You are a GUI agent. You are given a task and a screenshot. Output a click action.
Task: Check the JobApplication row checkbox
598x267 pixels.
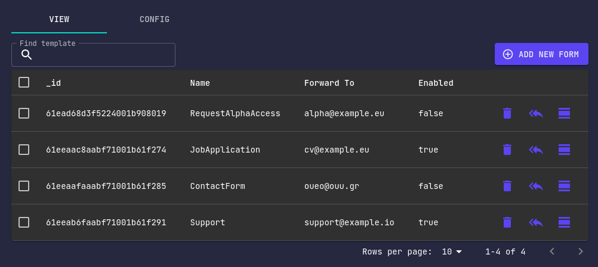(24, 150)
